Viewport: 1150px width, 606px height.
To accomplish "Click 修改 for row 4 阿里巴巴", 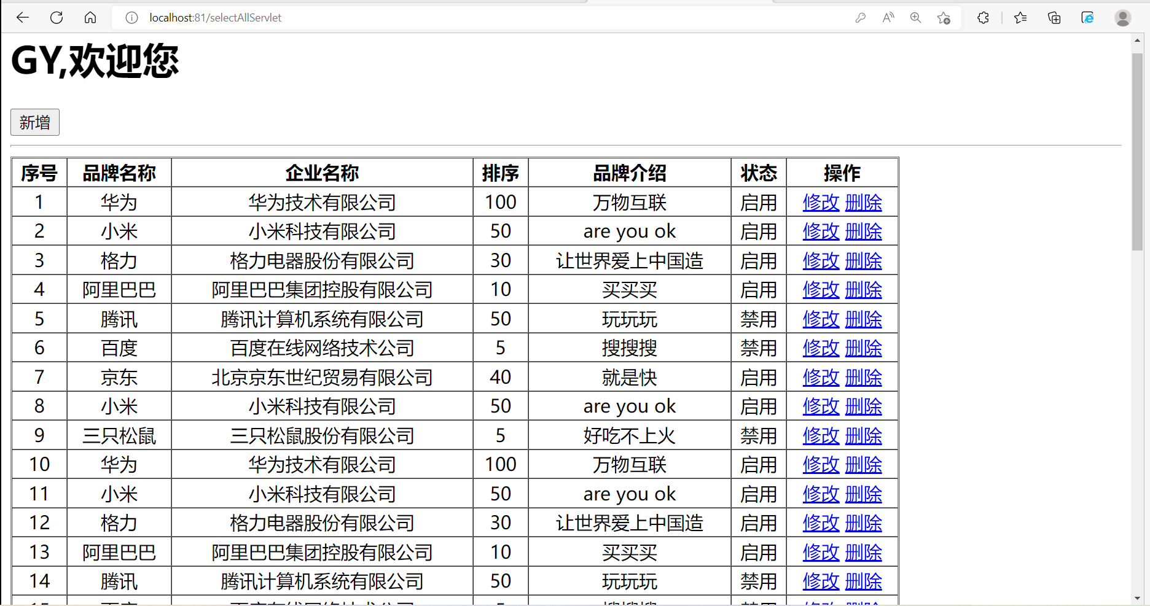I will click(821, 289).
